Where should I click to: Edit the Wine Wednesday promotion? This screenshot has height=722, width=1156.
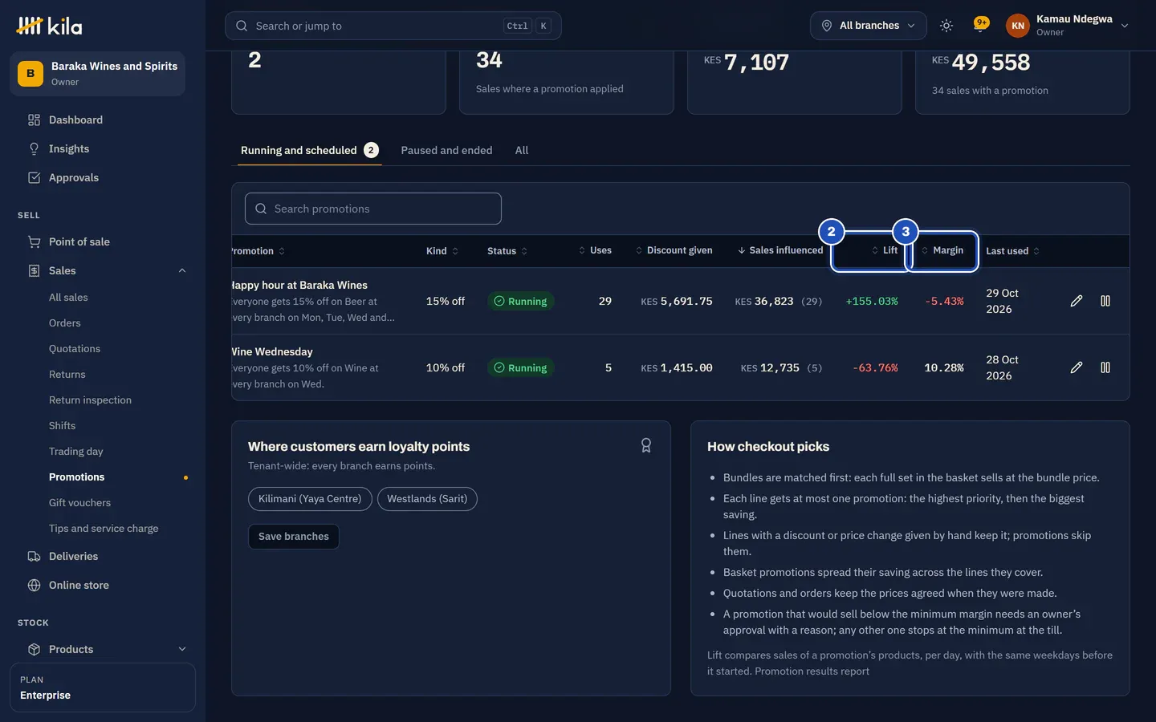(1077, 367)
